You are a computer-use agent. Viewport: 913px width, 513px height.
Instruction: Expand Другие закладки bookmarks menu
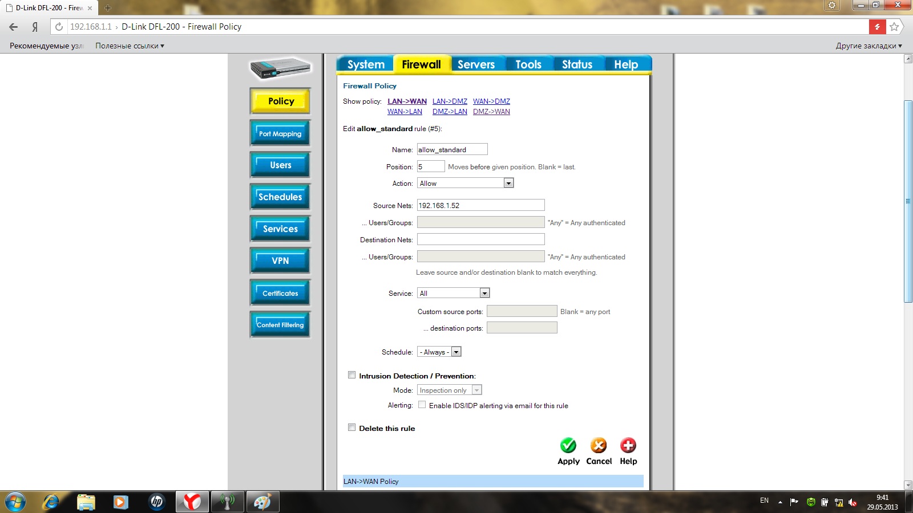click(x=869, y=46)
